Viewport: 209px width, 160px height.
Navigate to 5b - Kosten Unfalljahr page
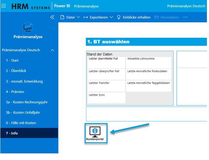[23, 112]
